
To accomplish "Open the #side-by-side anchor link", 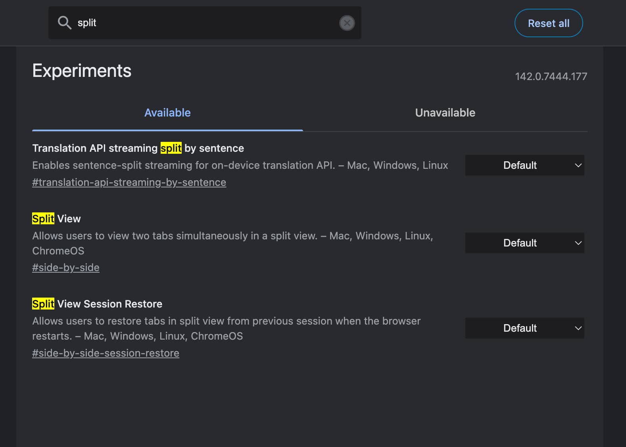I will click(x=66, y=267).
